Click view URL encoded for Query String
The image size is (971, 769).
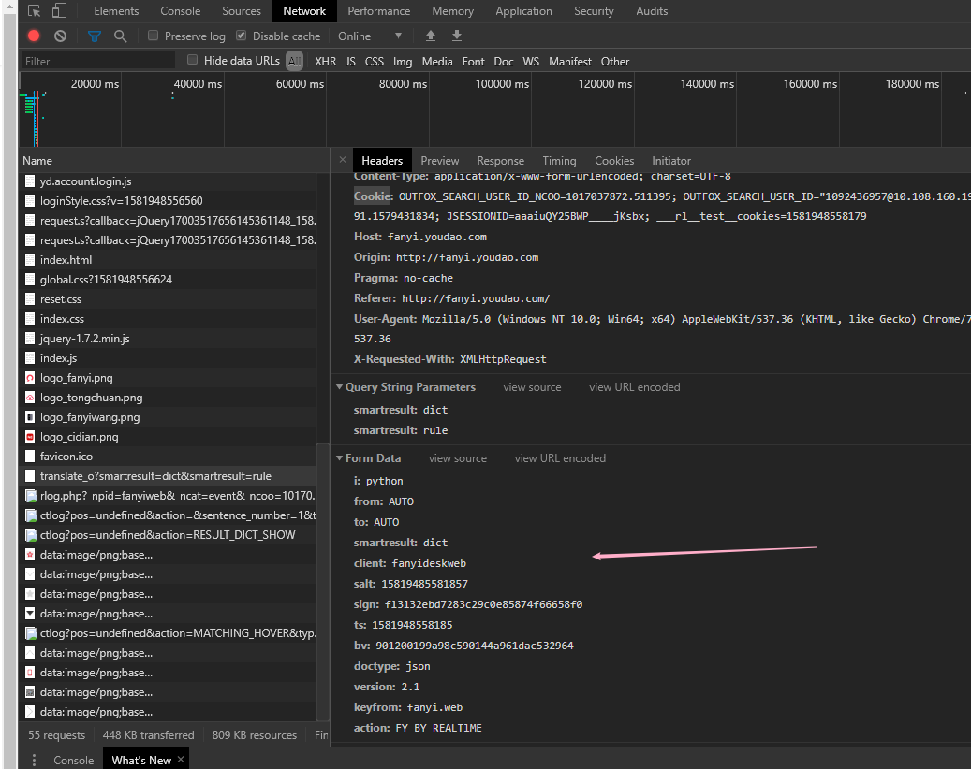coord(634,387)
